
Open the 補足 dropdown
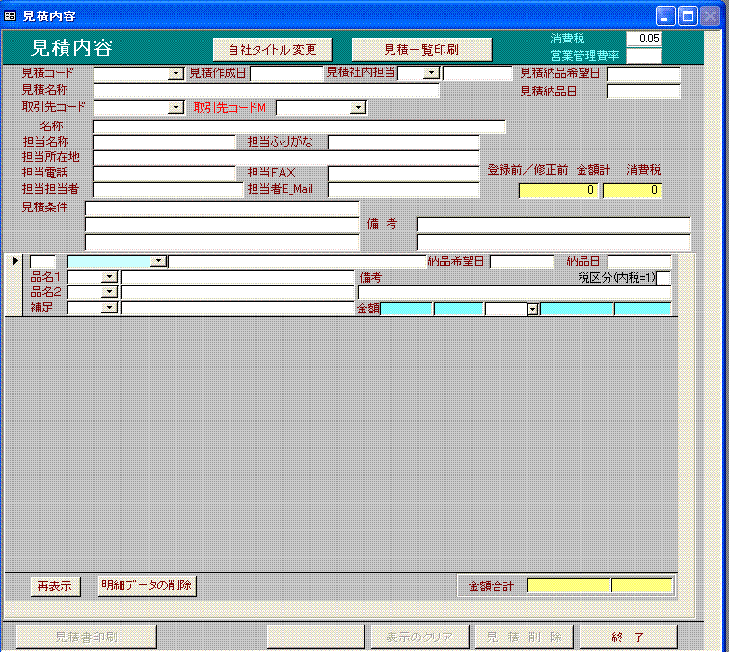(x=109, y=308)
